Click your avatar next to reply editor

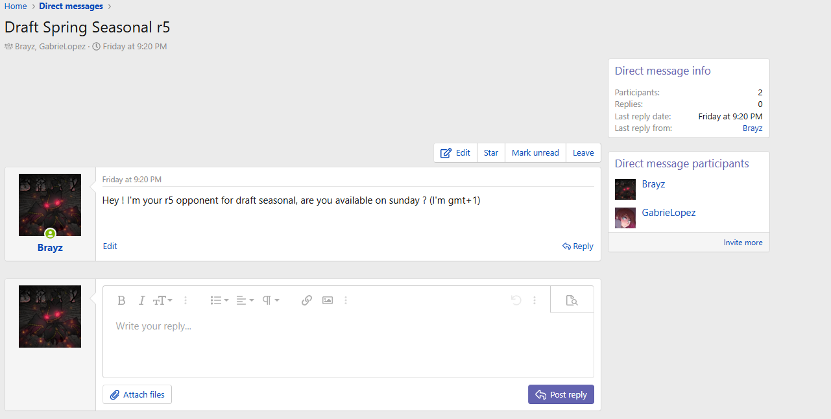click(x=50, y=317)
